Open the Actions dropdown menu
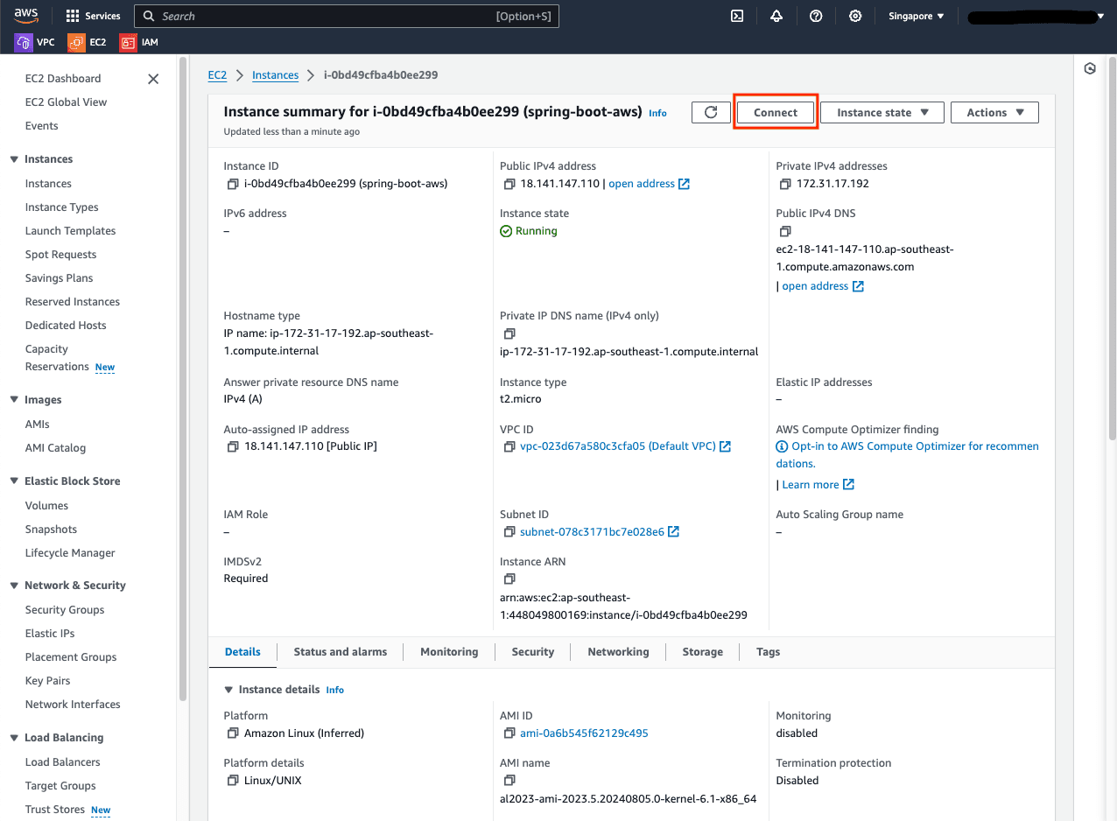The width and height of the screenshot is (1117, 821). [994, 112]
